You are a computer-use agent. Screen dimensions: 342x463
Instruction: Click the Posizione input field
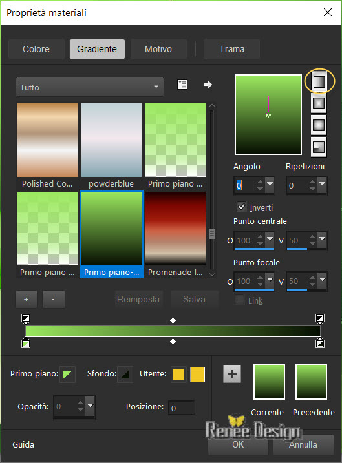click(x=182, y=407)
